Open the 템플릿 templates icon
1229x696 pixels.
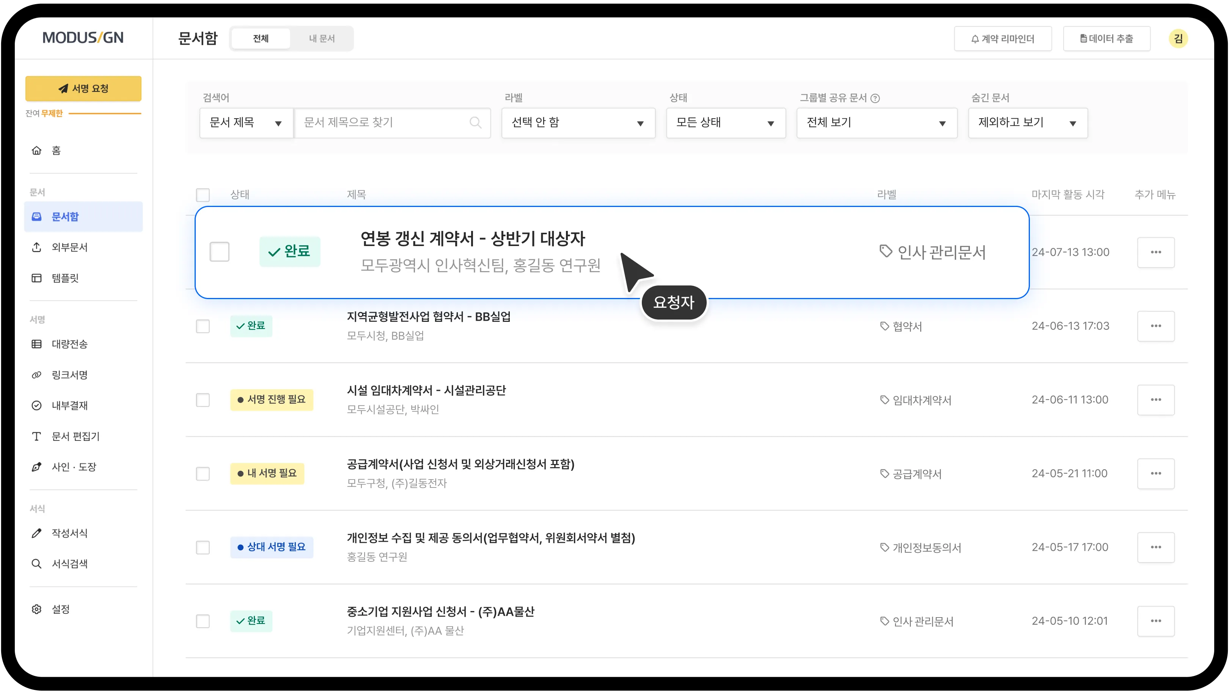point(37,278)
